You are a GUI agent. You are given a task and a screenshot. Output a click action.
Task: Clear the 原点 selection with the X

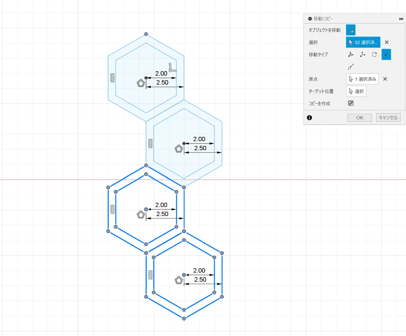click(385, 79)
